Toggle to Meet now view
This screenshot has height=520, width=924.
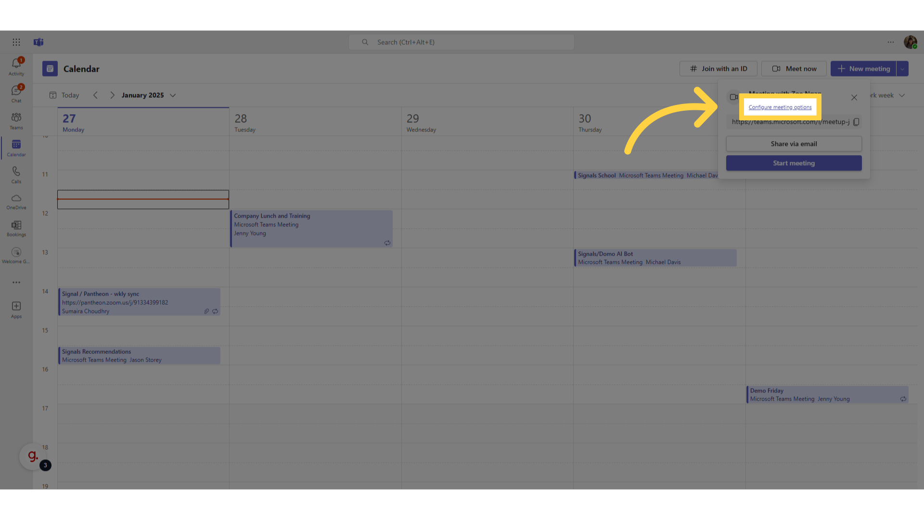[794, 68]
